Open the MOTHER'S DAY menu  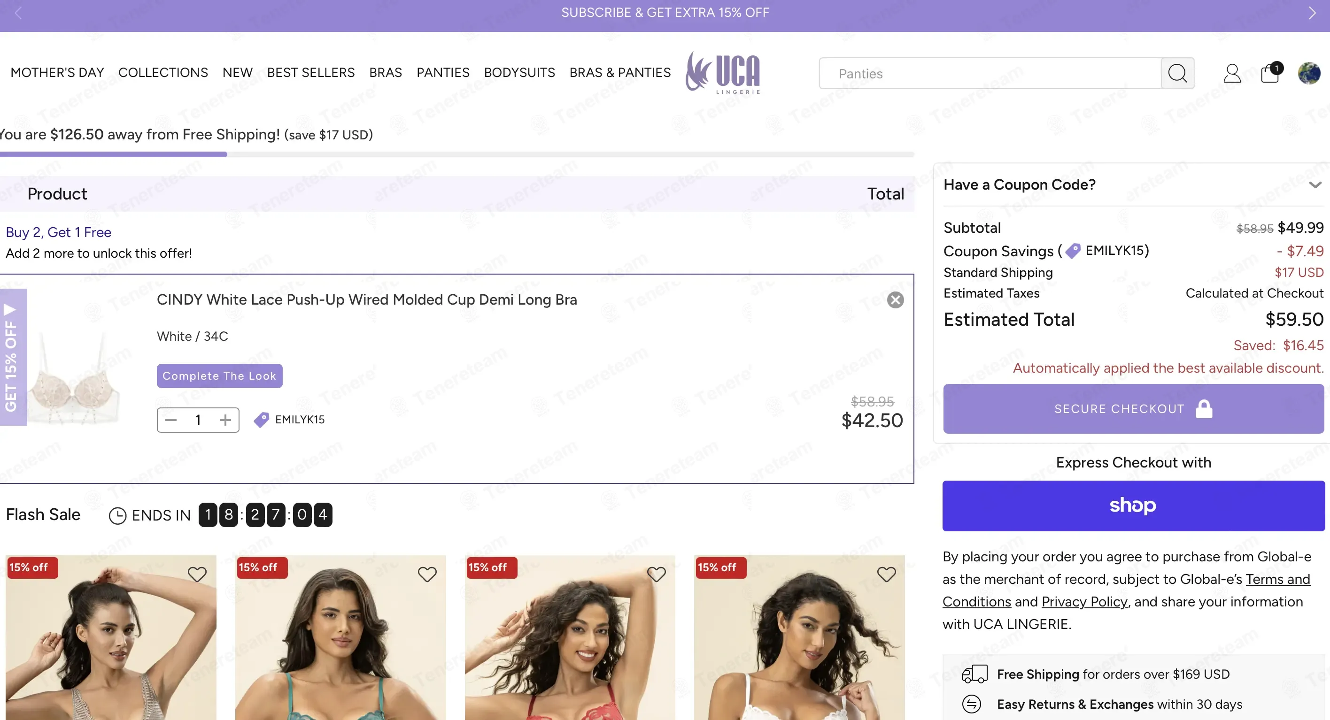[x=57, y=73]
